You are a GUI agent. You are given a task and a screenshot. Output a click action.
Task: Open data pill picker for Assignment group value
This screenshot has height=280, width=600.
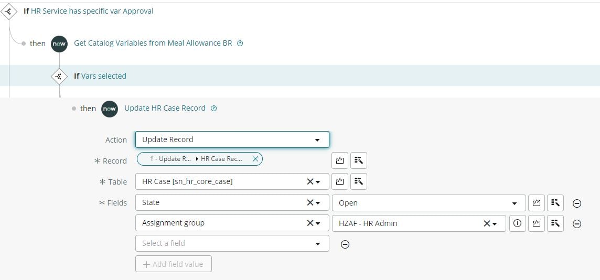(x=555, y=223)
